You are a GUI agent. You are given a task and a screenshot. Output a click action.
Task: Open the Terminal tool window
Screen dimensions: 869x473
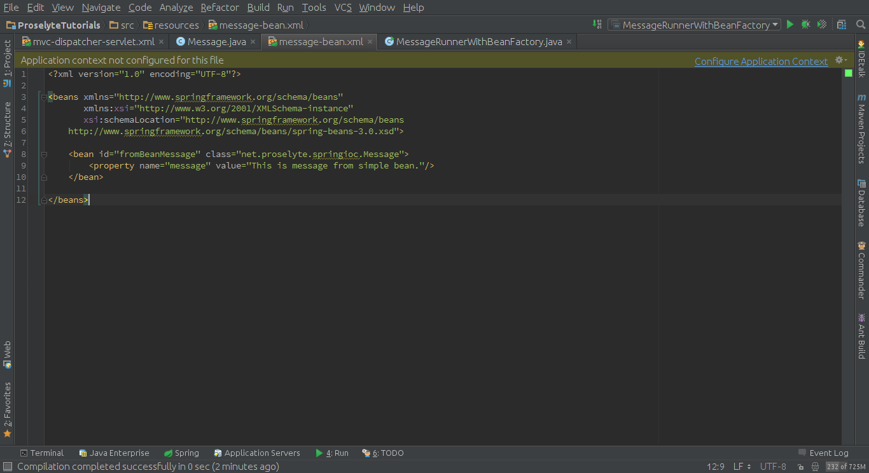pyautogui.click(x=42, y=453)
